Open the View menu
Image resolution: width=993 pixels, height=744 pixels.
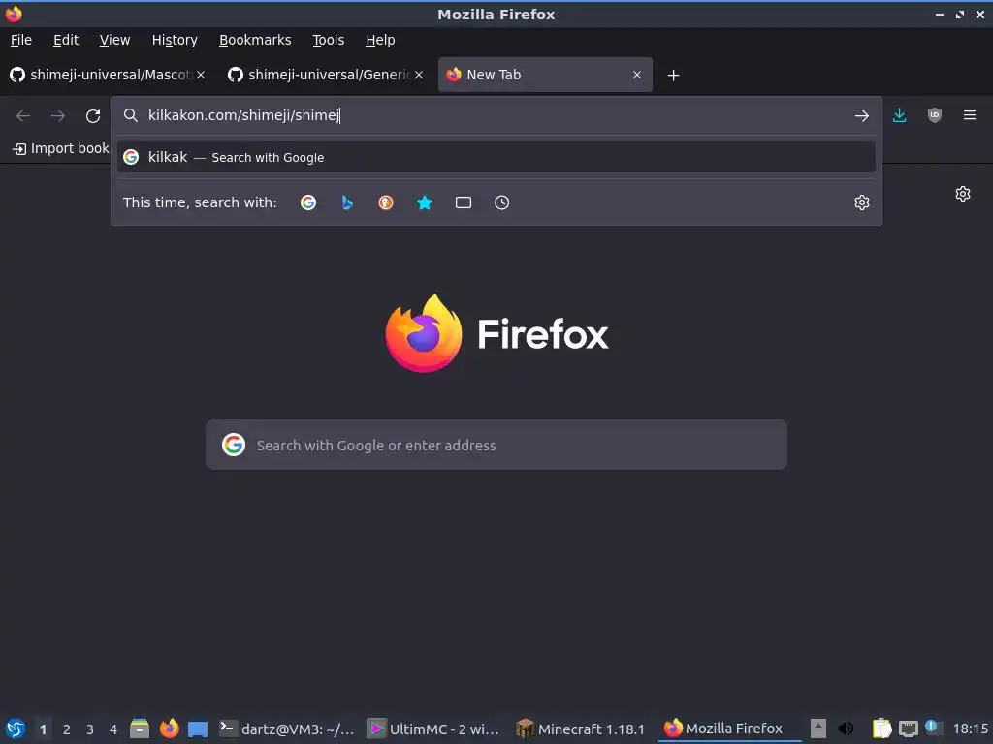click(114, 40)
